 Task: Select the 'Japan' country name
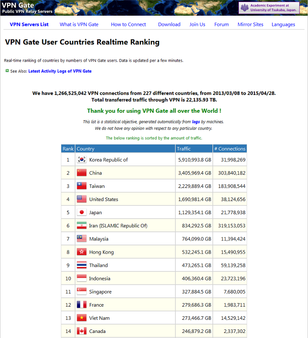click(95, 213)
